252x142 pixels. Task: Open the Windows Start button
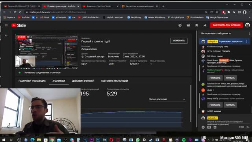(4, 140)
